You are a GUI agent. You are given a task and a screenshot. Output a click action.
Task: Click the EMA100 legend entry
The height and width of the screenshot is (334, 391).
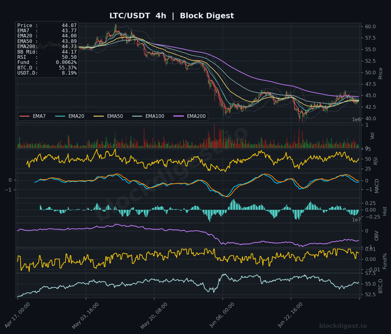148,116
